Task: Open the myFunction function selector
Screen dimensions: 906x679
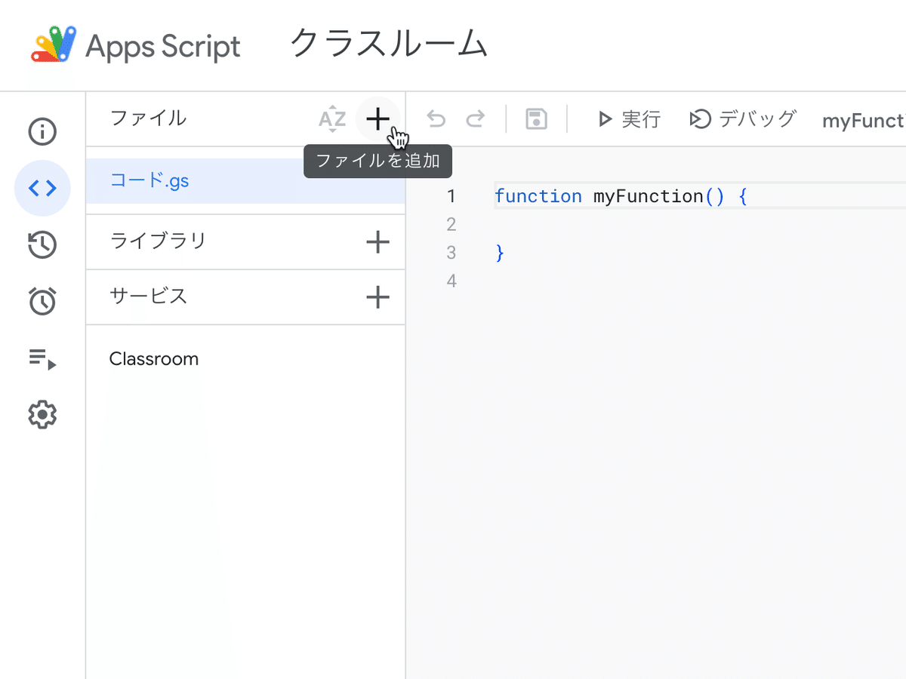Action: click(x=864, y=120)
